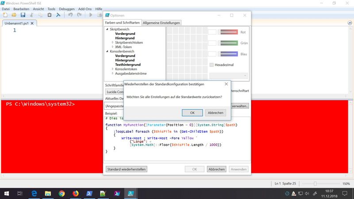This screenshot has height=199, width=354.
Task: Click the New script toolbar icon
Action: pos(6,15)
